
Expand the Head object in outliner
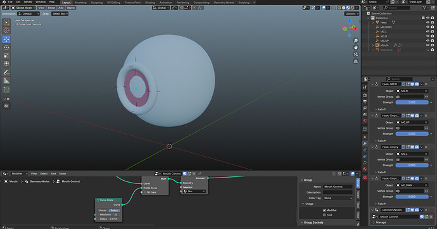pos(373,22)
